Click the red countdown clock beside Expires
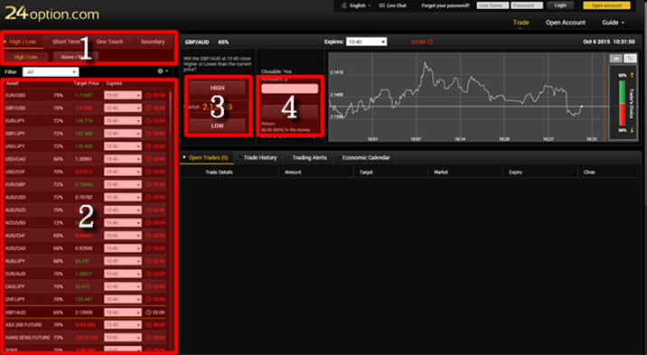This screenshot has width=647, height=355. tap(430, 42)
